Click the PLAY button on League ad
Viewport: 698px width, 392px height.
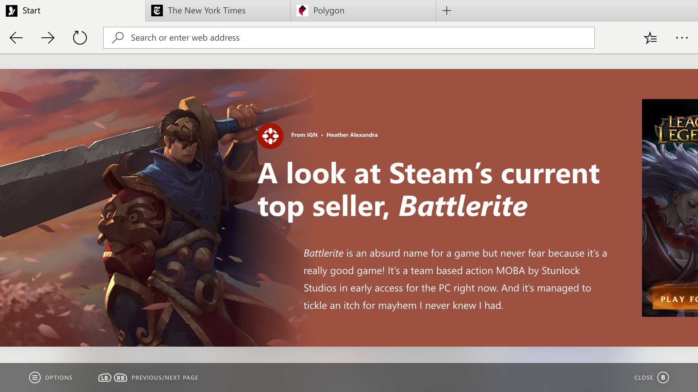(675, 299)
